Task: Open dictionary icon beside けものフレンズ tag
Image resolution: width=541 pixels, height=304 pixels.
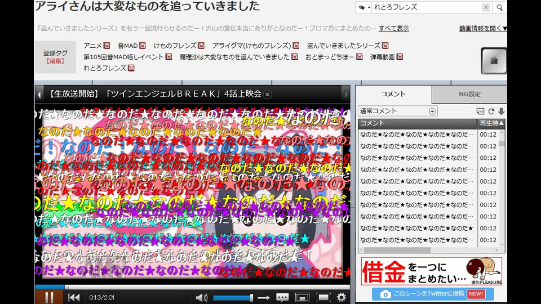Action: coord(201,46)
